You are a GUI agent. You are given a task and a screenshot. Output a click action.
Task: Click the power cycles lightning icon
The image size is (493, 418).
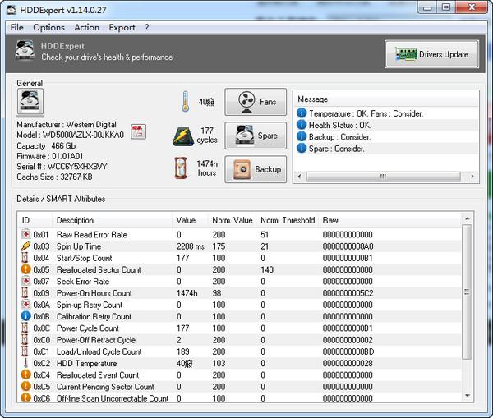coord(183,136)
